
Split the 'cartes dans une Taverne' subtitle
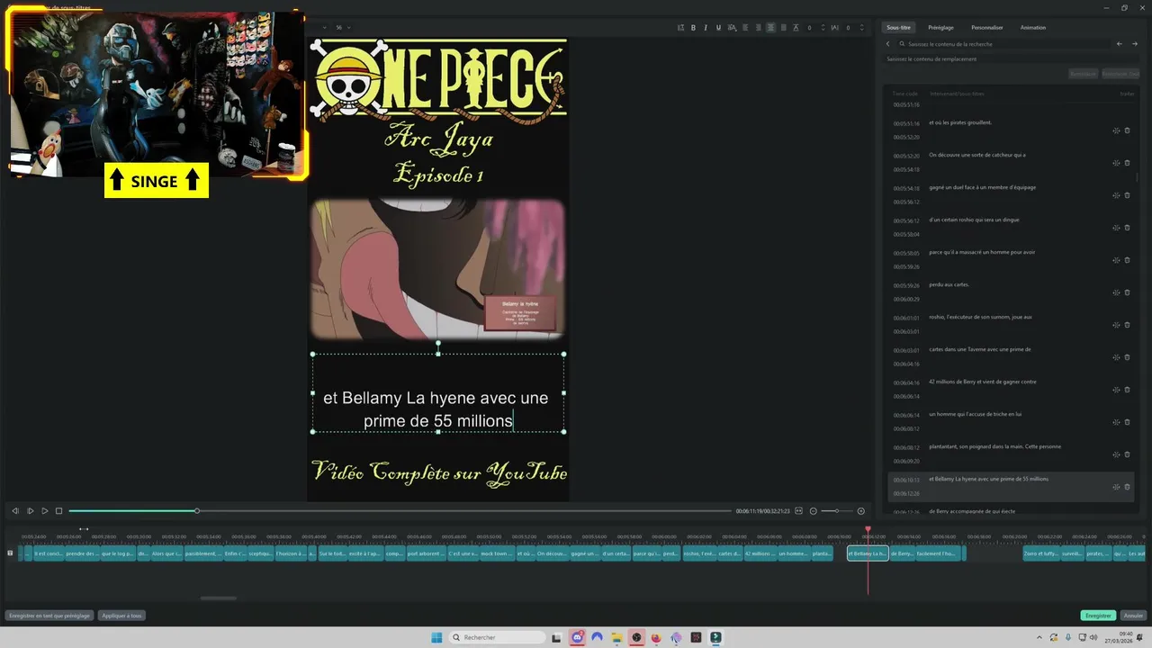1116,357
